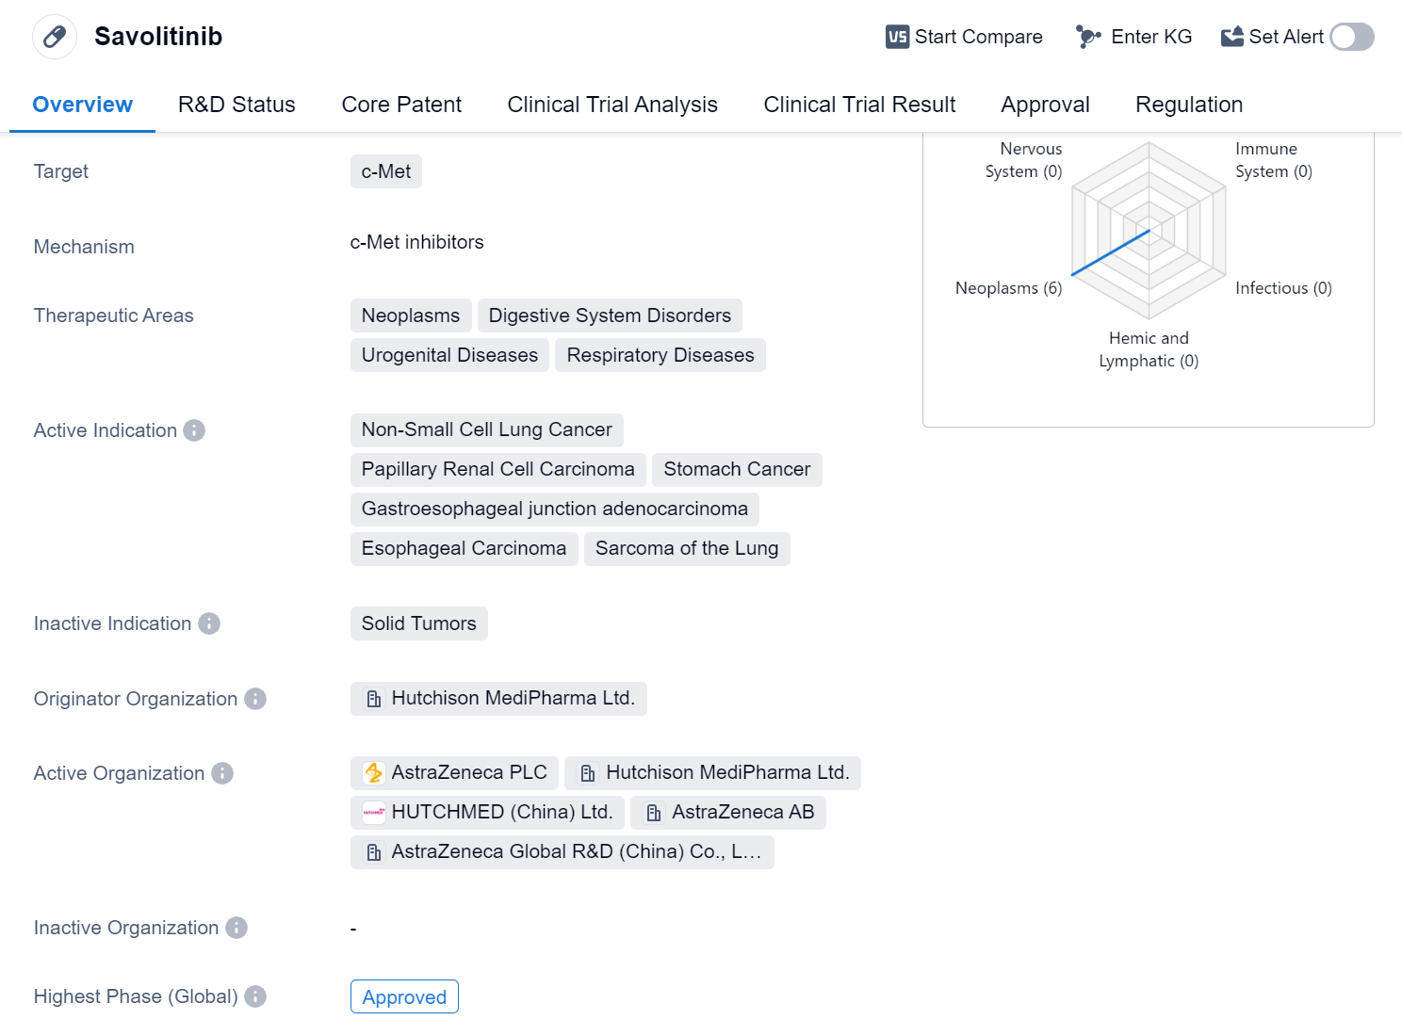Click the Enter KG graph icon
Viewport: 1402px width, 1036px height.
coord(1088,37)
